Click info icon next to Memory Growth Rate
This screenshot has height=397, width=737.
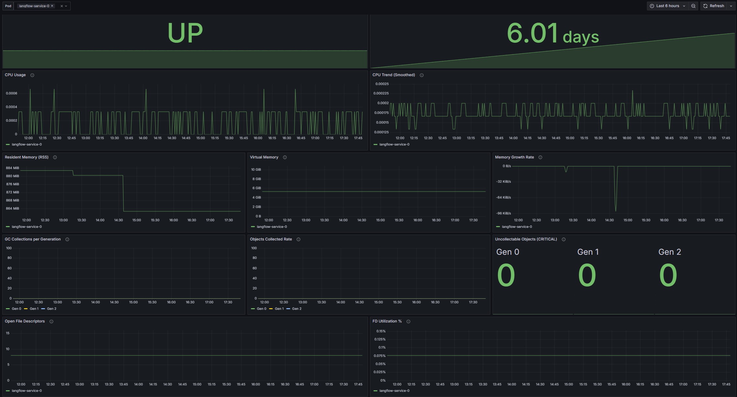[x=540, y=158]
